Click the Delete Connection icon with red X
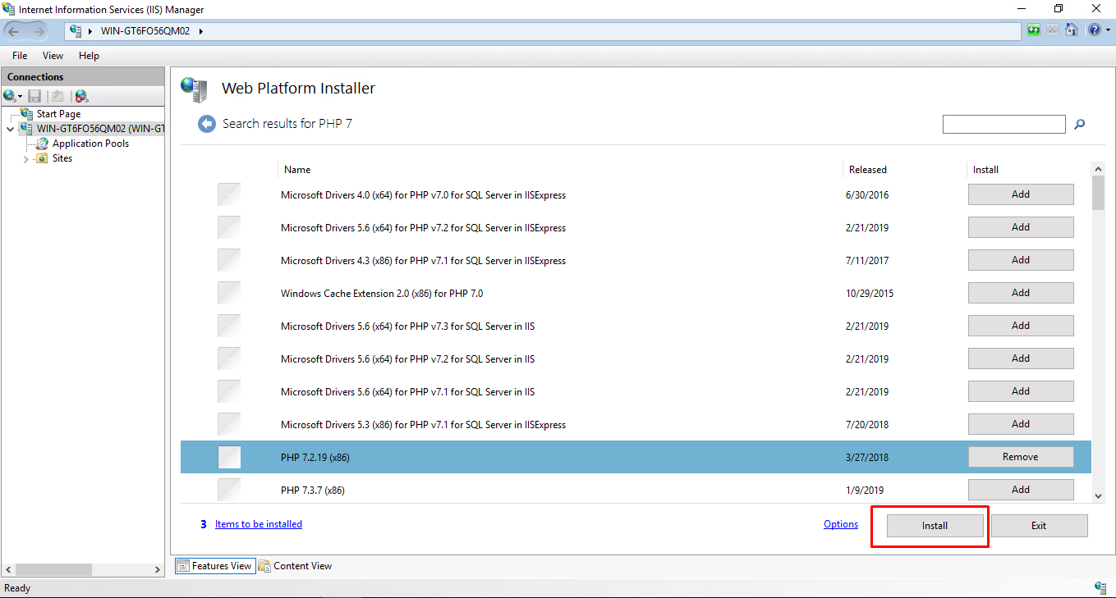The height and width of the screenshot is (598, 1116). pyautogui.click(x=81, y=96)
